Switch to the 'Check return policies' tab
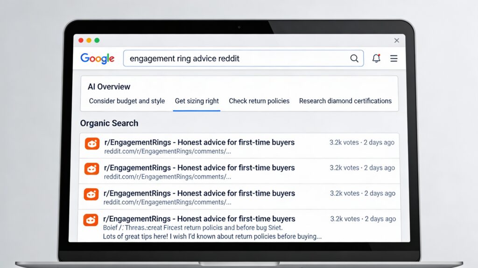The width and height of the screenshot is (478, 268). coord(259,101)
